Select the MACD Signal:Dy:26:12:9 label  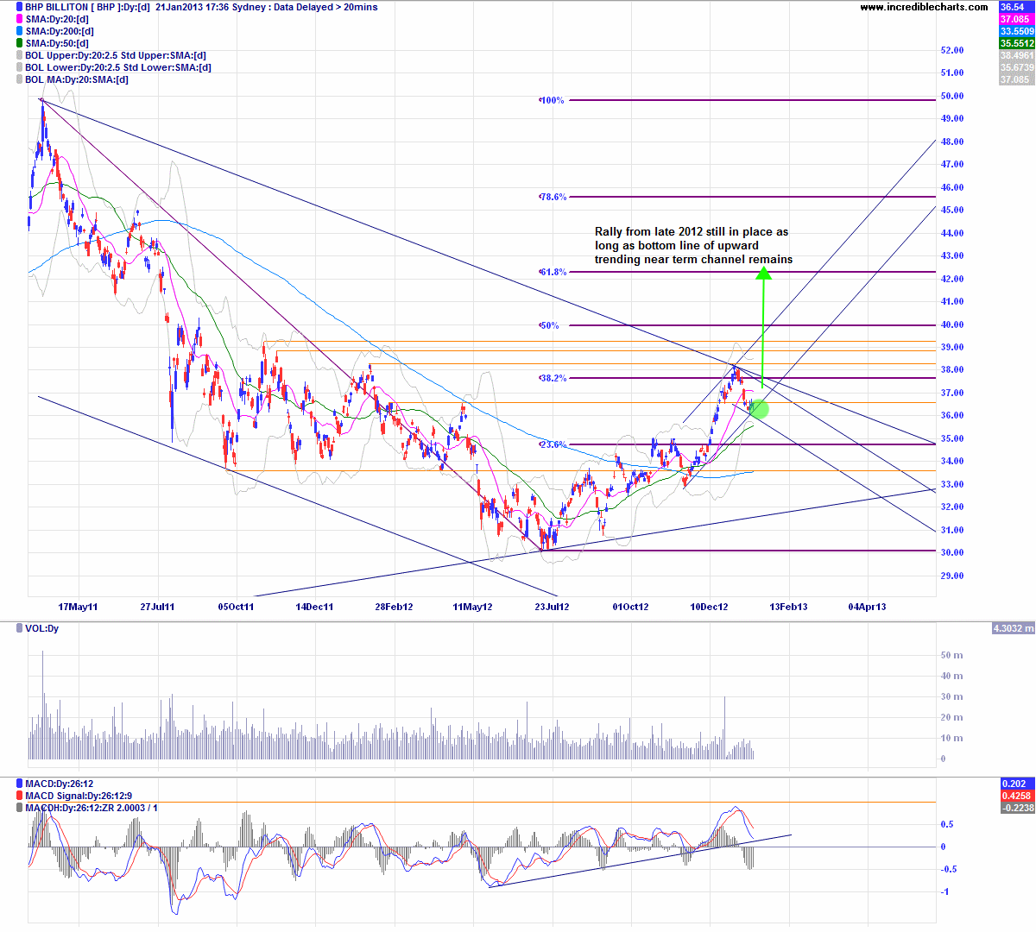(x=79, y=796)
